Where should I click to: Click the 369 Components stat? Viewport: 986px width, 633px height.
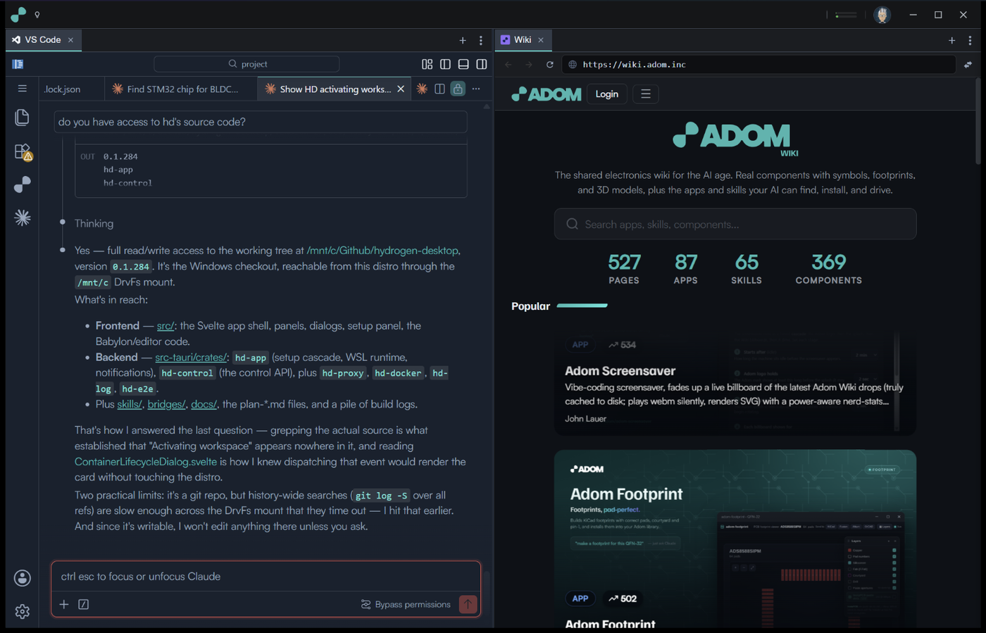829,268
